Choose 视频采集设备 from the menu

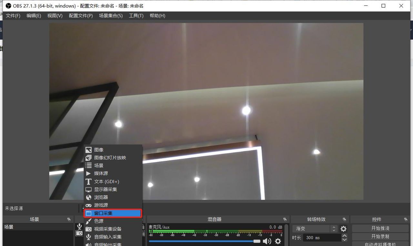(x=113, y=229)
